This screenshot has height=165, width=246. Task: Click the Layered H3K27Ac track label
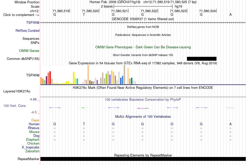(x=17, y=91)
